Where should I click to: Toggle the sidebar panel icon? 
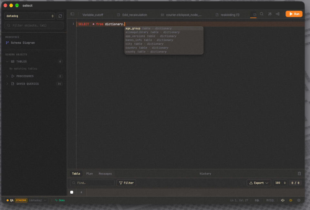pyautogui.click(x=72, y=14)
